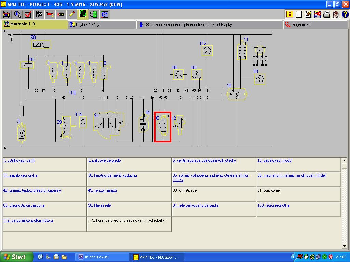Click the red oil can icon
Viewport: 350px width, 262px height.
click(x=50, y=14)
